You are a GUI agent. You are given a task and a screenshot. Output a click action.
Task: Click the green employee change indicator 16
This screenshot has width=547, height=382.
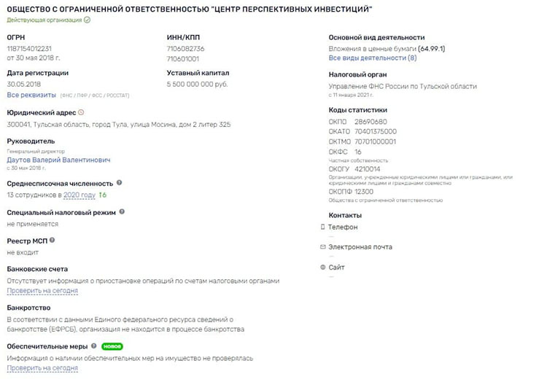pos(103,195)
